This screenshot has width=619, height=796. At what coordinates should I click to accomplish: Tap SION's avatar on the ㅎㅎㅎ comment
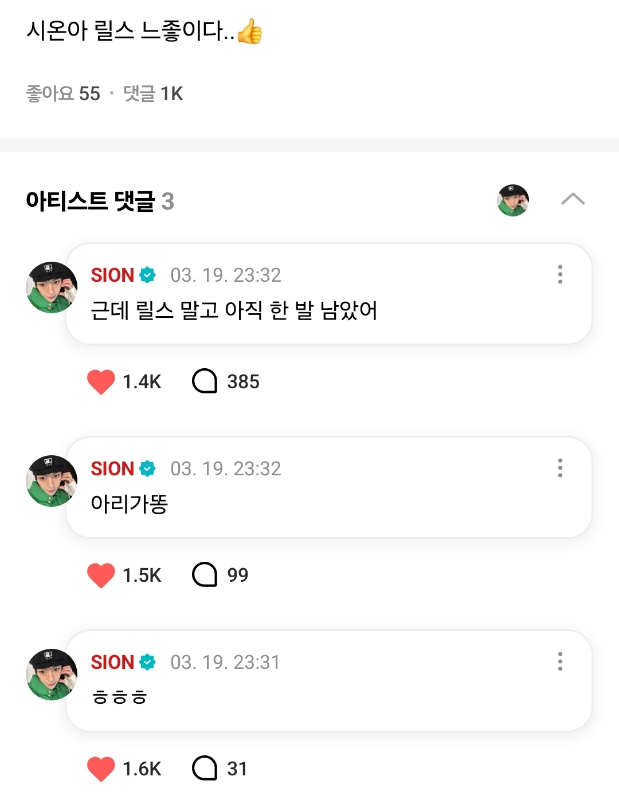click(x=52, y=675)
